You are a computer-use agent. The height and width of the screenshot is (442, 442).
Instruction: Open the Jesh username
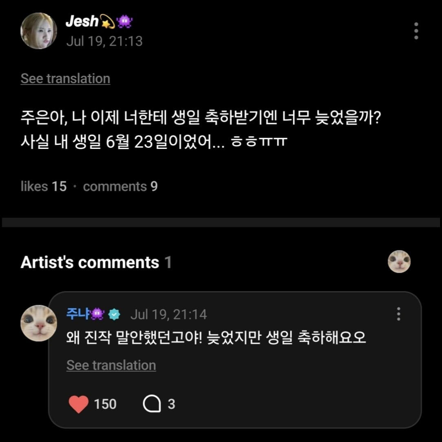(82, 21)
